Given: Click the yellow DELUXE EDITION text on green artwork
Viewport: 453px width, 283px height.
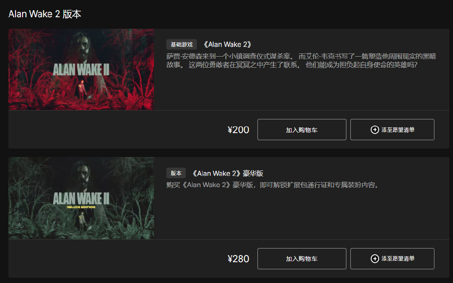Looking at the screenshot, I should pos(81,207).
